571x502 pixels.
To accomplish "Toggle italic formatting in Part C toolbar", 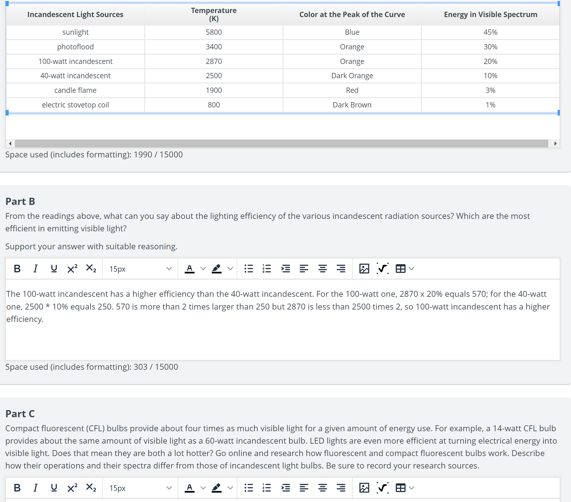I will (x=35, y=488).
